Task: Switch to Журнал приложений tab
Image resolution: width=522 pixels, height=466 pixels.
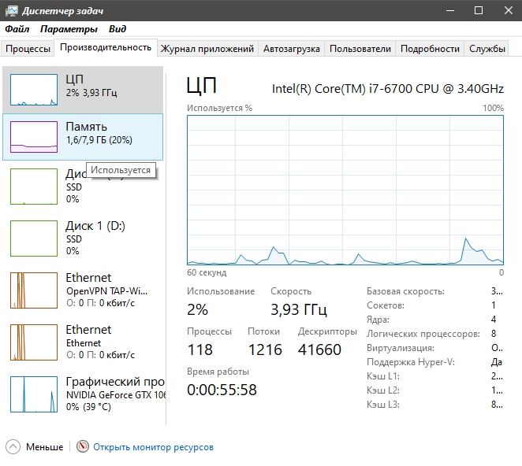Action: click(207, 49)
